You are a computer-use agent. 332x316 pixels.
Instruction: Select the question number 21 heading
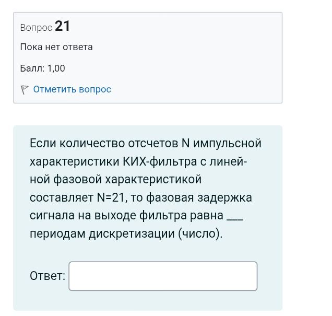pos(62,26)
